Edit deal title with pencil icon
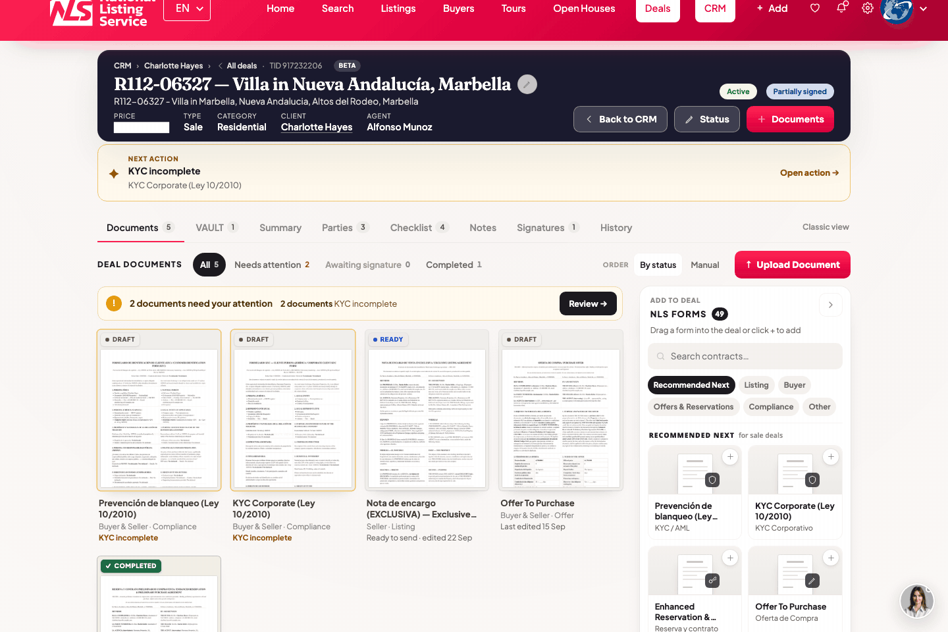 [527, 84]
